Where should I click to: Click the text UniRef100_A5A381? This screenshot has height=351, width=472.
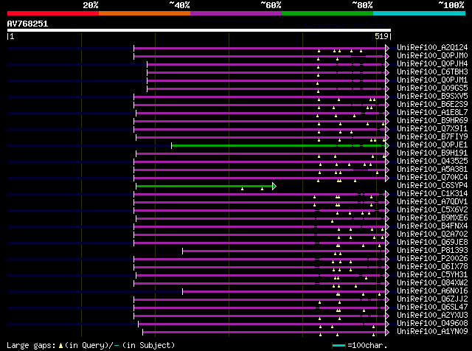coord(432,170)
